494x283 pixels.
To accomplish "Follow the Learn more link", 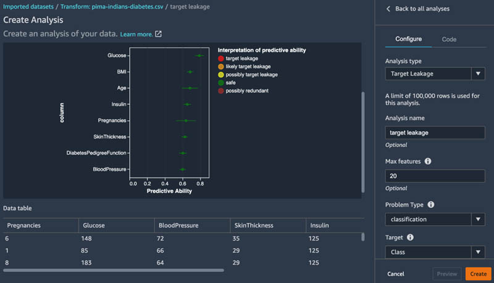I will coord(136,35).
